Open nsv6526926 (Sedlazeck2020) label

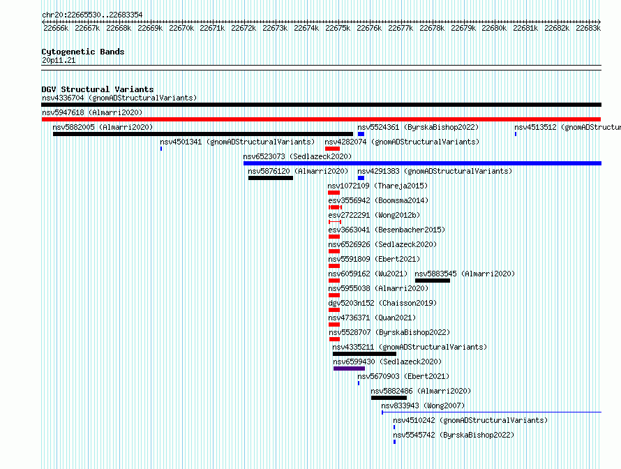coord(382,244)
